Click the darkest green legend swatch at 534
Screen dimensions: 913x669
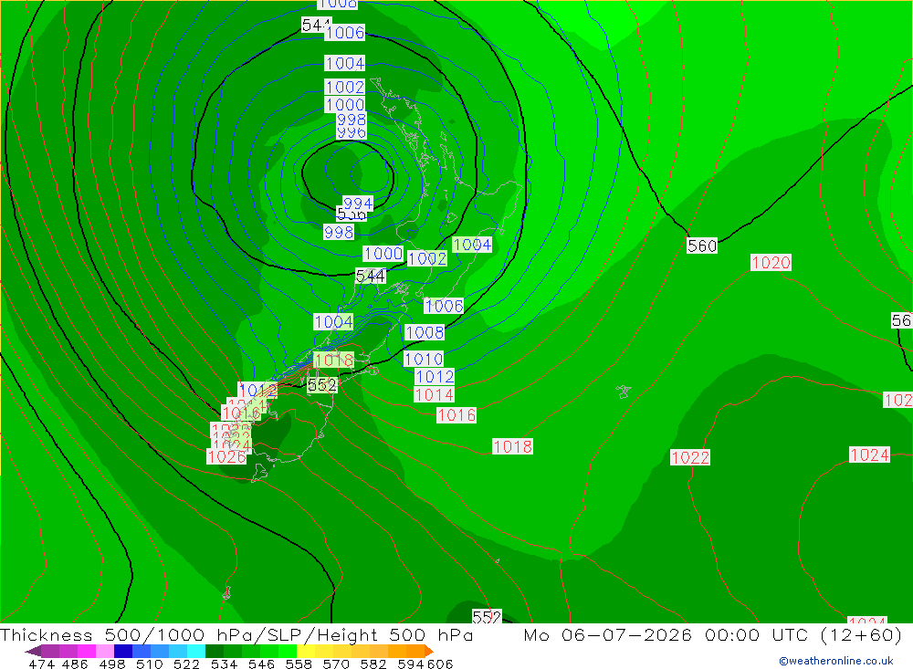[215, 651]
